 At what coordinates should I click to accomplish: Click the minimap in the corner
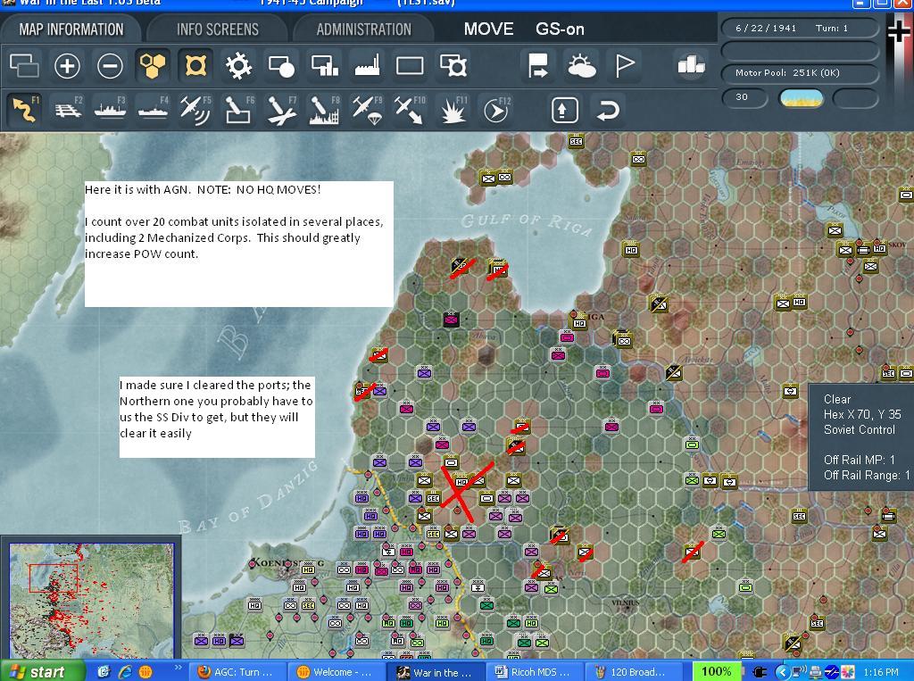(92, 602)
